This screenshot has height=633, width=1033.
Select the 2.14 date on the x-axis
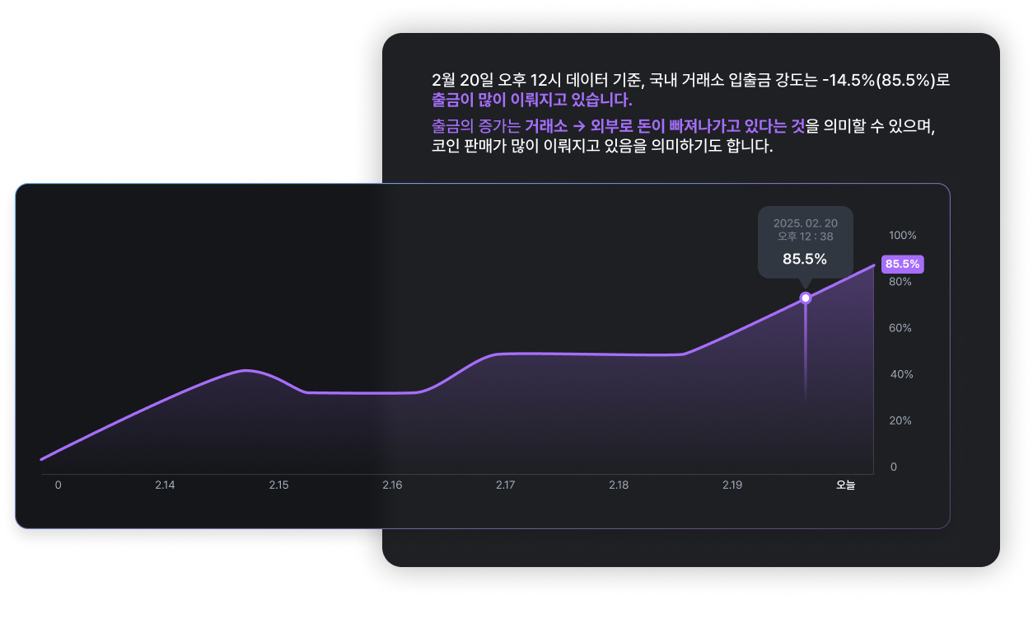[165, 485]
